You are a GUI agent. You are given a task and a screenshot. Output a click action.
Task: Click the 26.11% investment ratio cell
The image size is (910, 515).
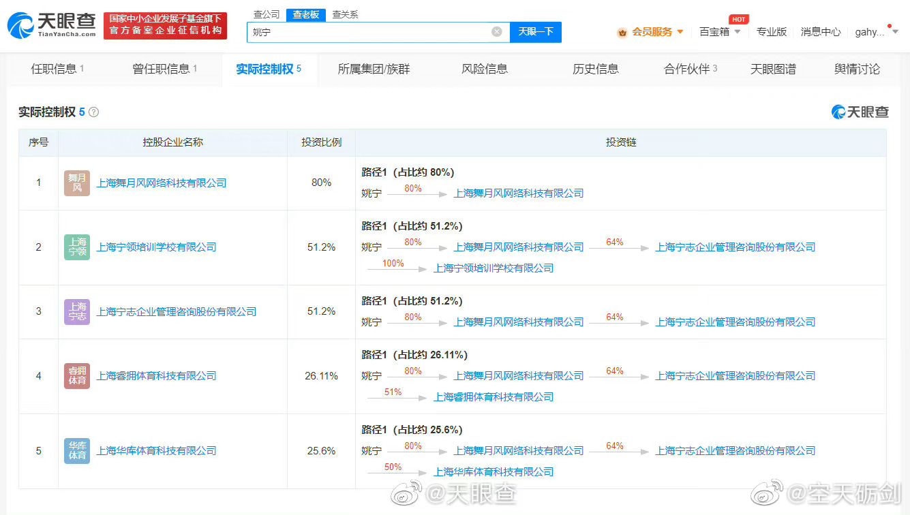(x=321, y=376)
